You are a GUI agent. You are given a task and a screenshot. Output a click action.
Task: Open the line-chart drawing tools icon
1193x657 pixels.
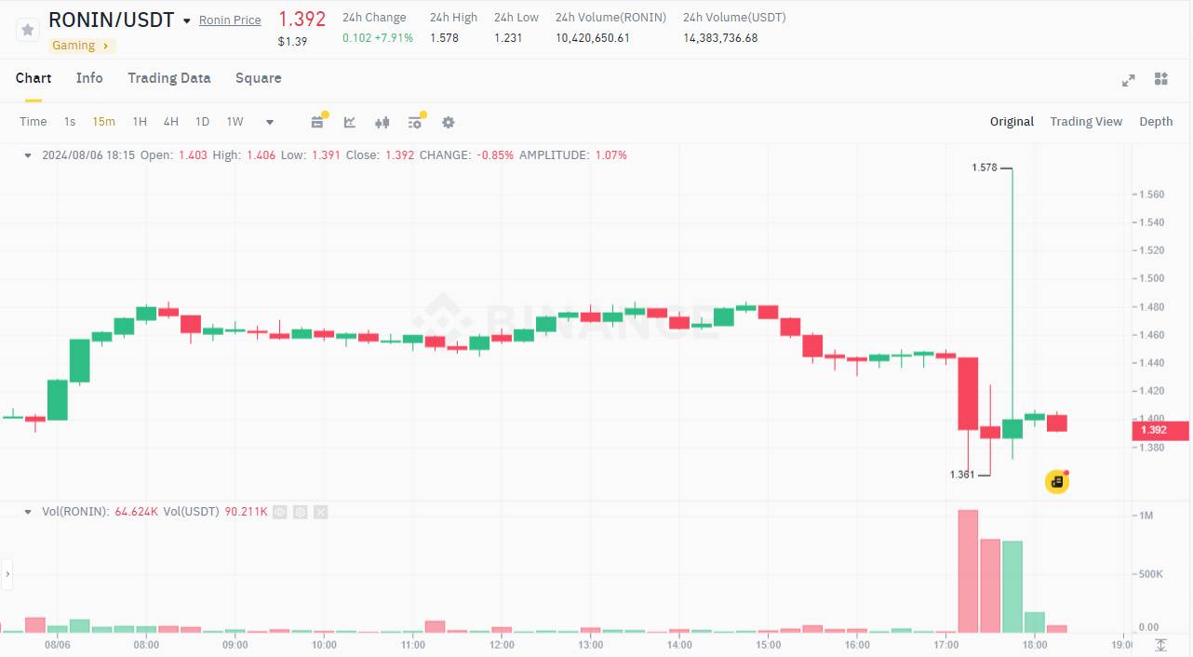[x=350, y=122]
